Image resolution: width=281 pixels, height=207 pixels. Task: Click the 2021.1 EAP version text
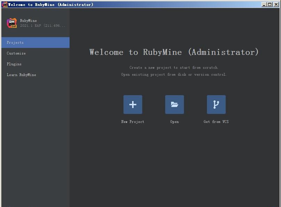pos(43,26)
